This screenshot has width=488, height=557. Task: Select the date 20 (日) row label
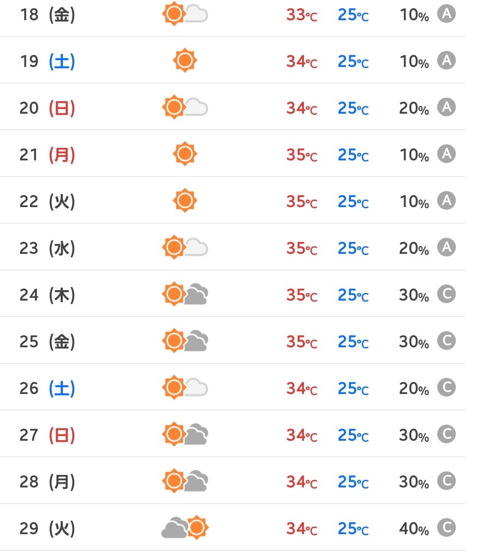[47, 108]
